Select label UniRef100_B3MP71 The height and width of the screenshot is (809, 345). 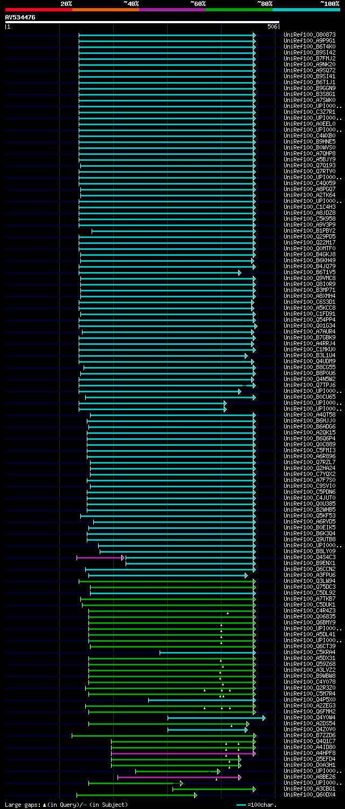coord(309,290)
